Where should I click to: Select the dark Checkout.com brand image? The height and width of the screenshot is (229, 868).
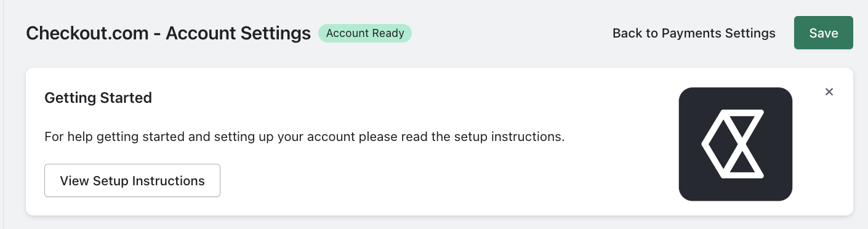735,144
